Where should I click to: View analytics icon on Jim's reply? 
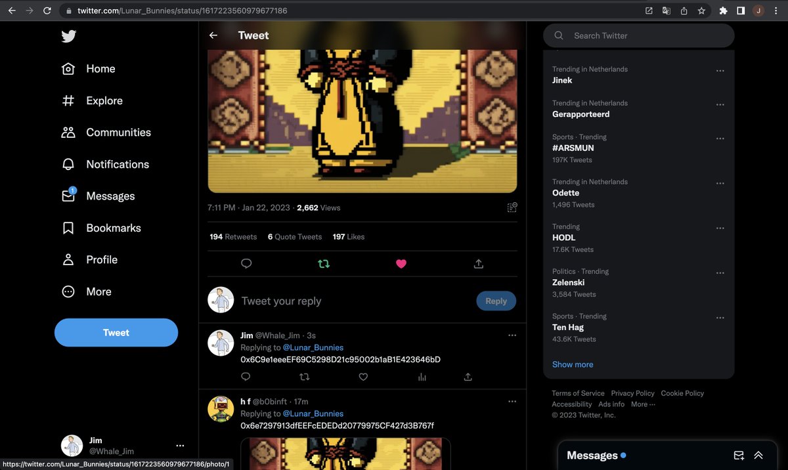click(422, 377)
